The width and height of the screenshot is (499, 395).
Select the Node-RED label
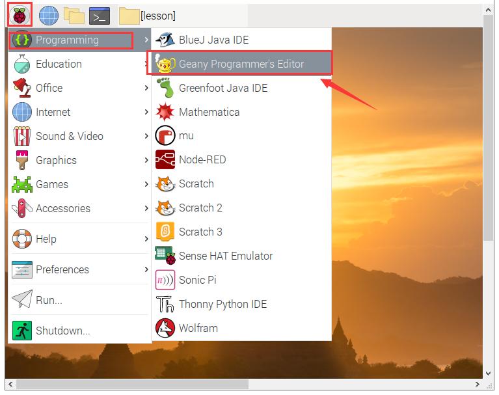point(202,159)
